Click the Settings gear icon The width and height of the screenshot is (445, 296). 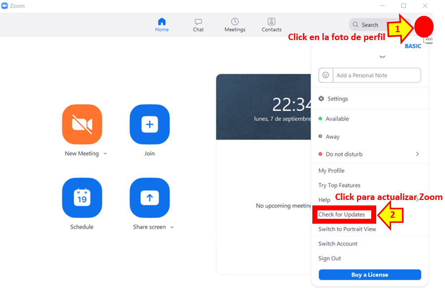tap(321, 99)
